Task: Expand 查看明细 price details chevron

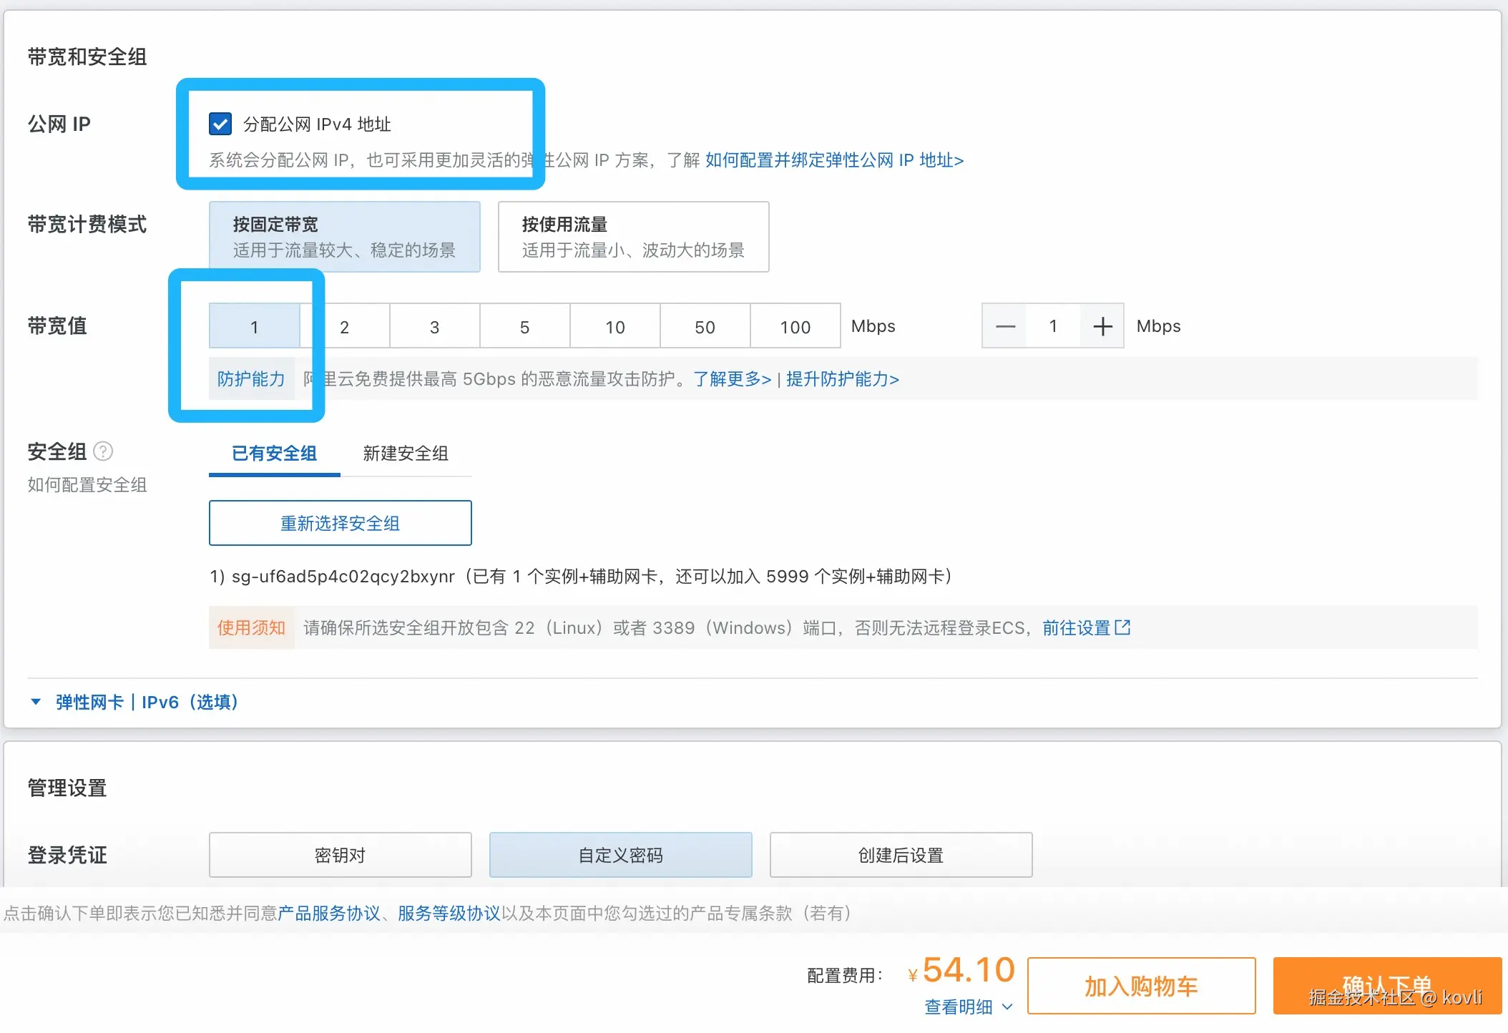Action: (1007, 1007)
